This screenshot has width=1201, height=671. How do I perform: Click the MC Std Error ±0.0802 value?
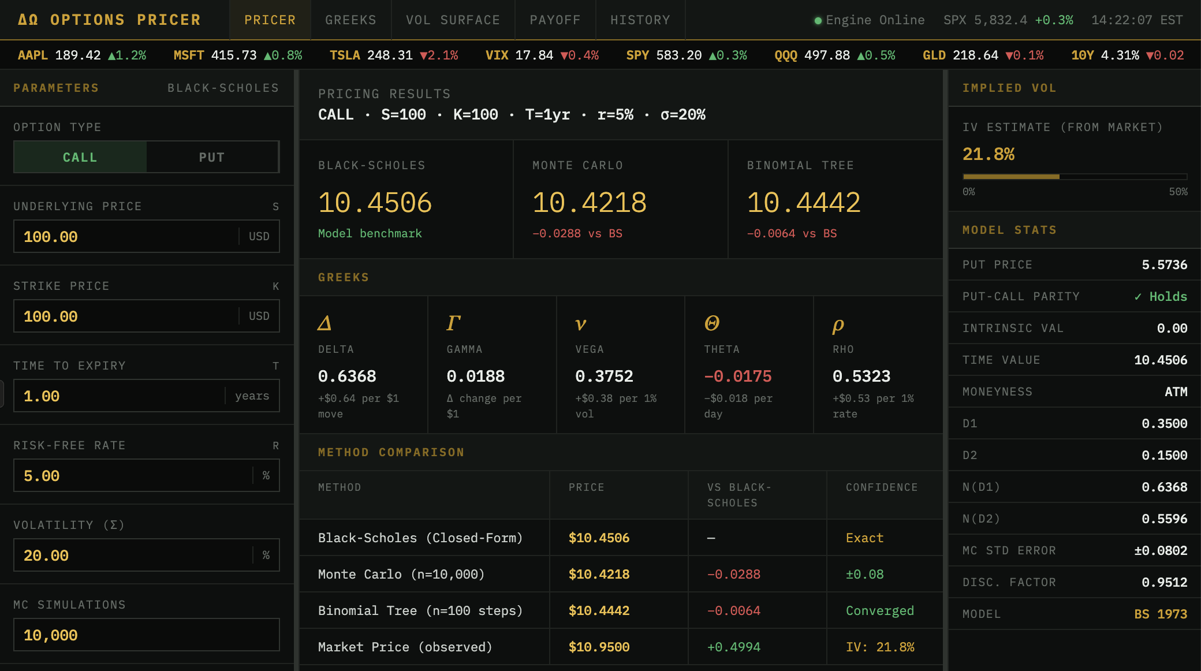[x=1161, y=550]
